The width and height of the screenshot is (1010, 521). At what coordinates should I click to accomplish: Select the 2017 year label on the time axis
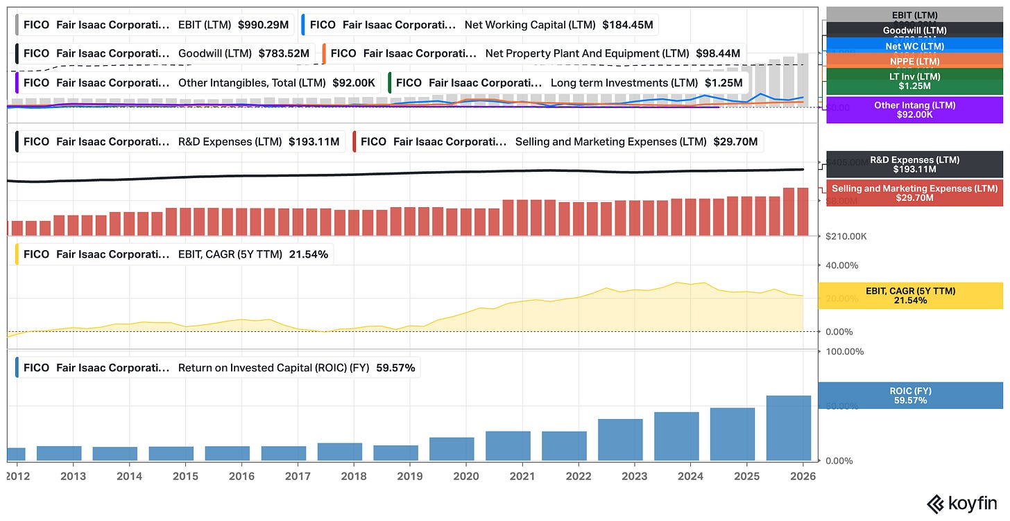click(298, 477)
